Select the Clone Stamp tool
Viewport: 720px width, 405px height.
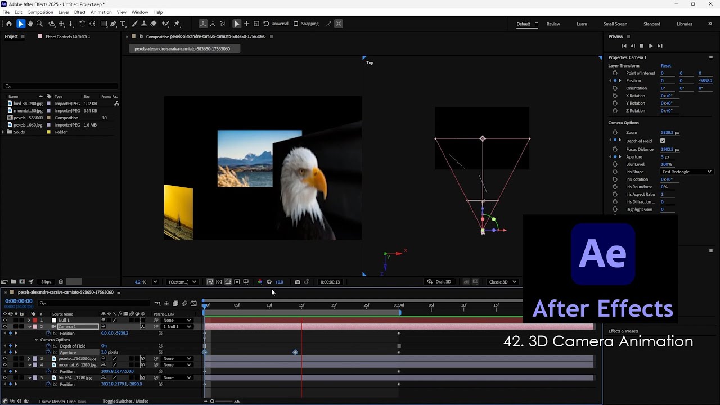click(144, 24)
